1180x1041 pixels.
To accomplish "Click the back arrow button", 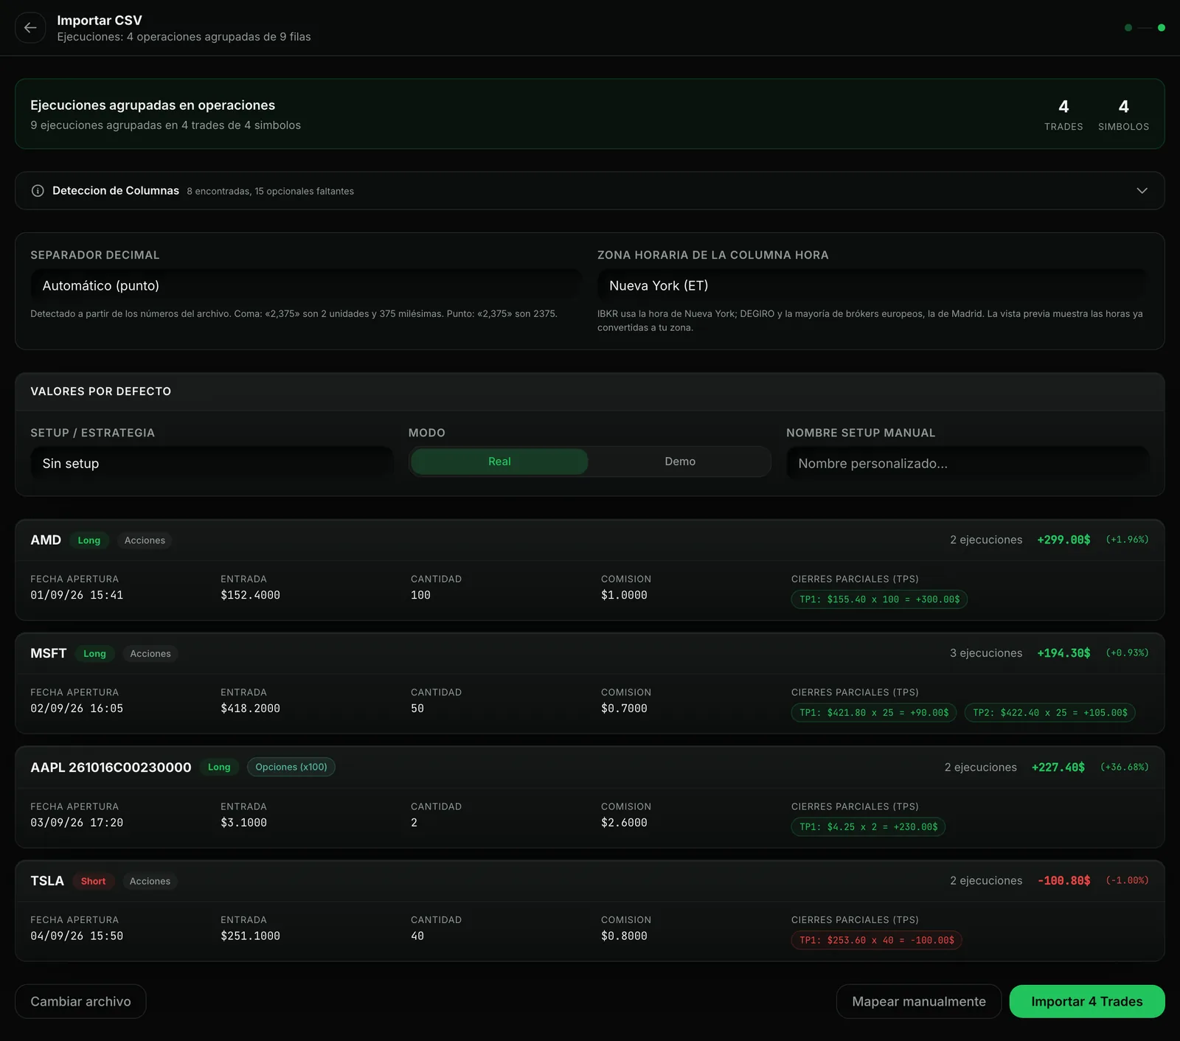I will pyautogui.click(x=30, y=28).
